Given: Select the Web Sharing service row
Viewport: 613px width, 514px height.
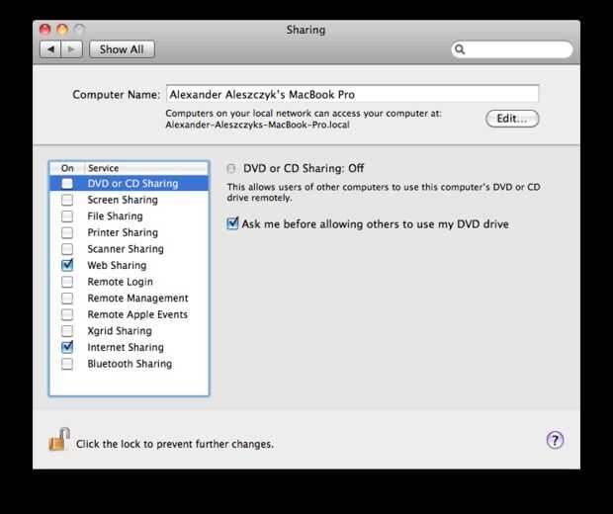Looking at the screenshot, I should [129, 266].
